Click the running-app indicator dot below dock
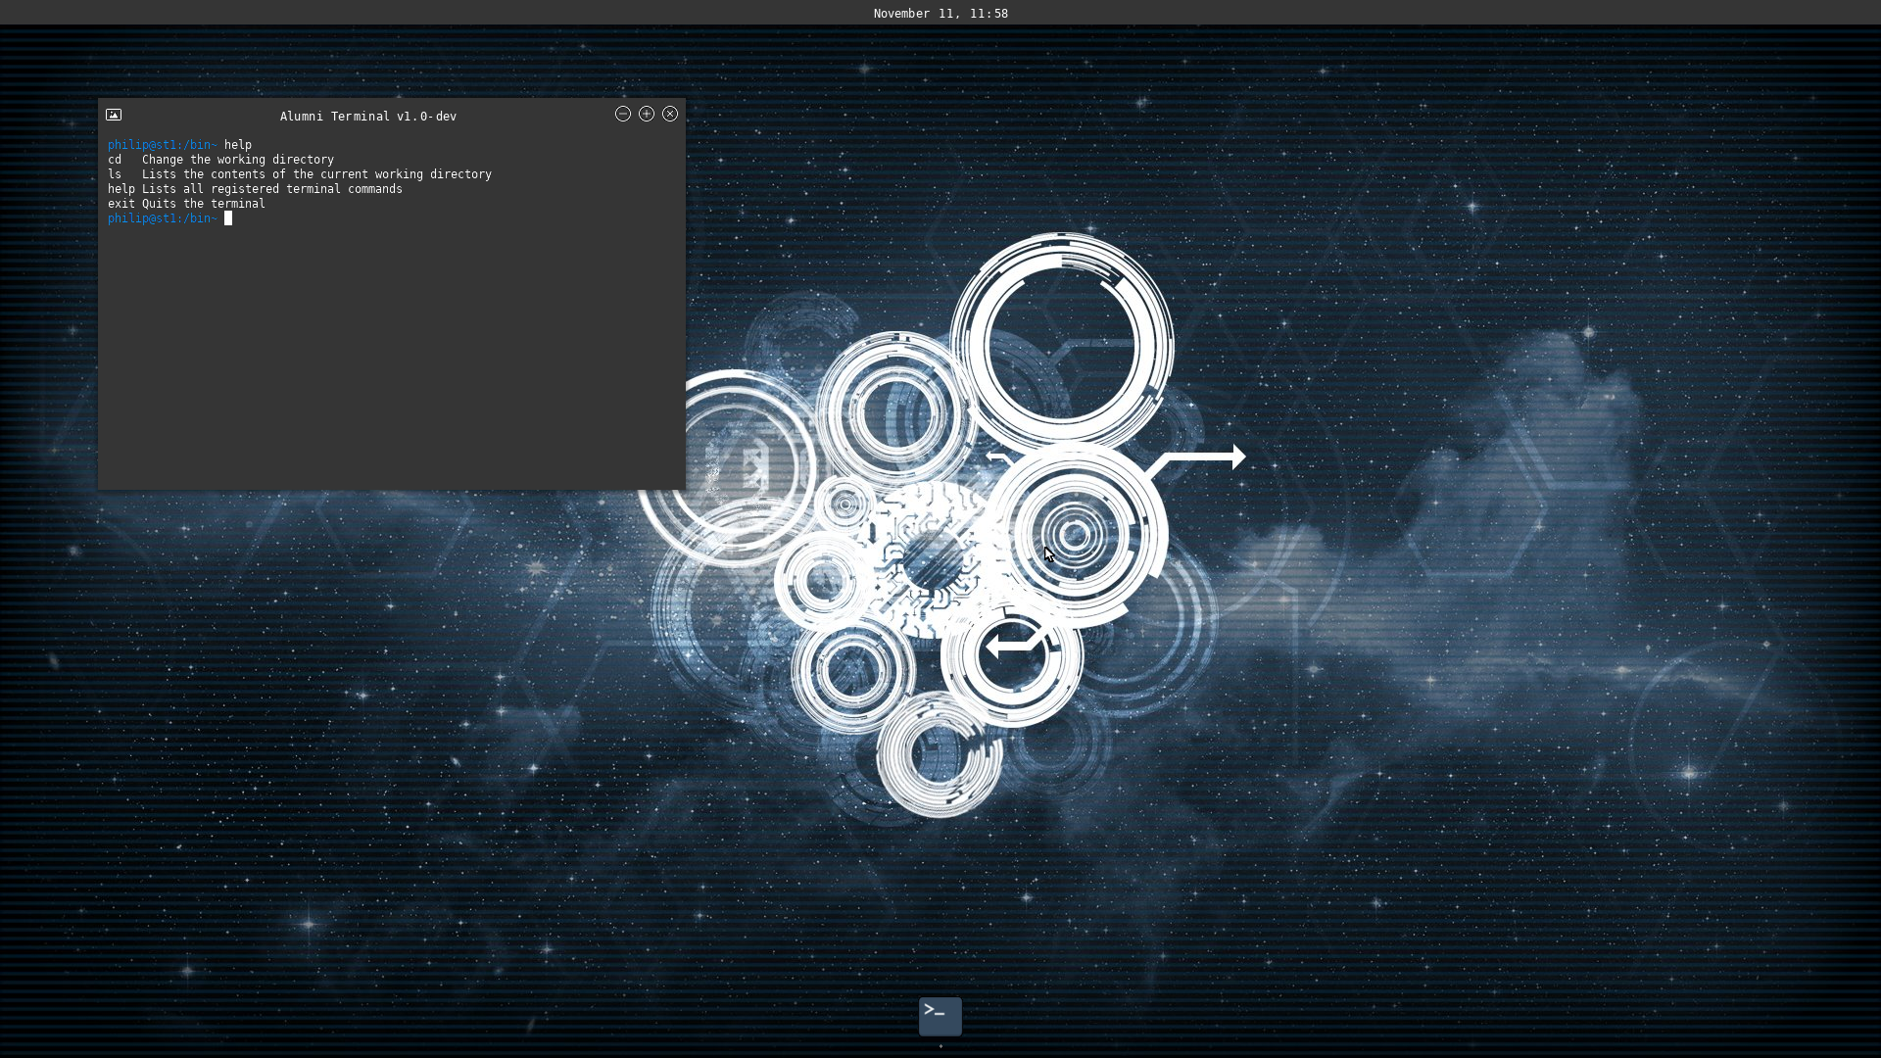1881x1058 pixels. (x=940, y=1046)
